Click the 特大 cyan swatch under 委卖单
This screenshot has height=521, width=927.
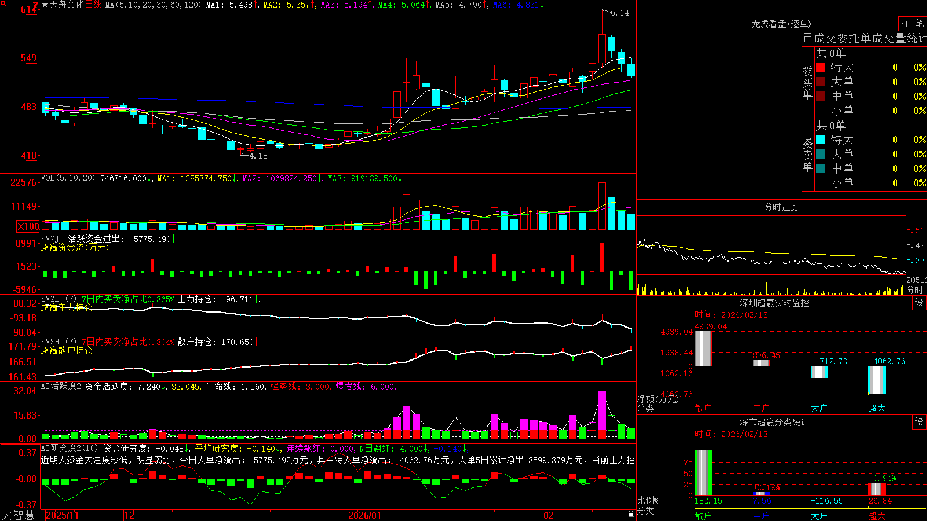tap(820, 140)
